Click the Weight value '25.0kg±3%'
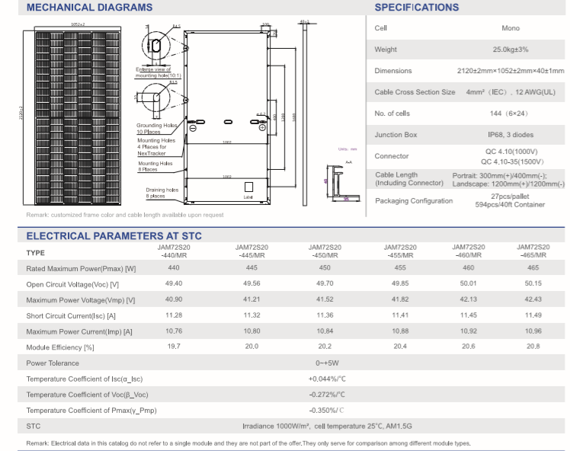Viewport: 570px width, 451px height. [511, 50]
